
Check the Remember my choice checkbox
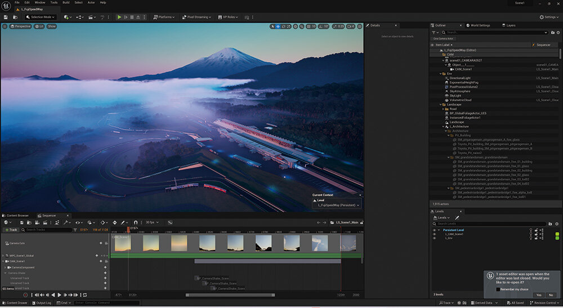coord(498,289)
